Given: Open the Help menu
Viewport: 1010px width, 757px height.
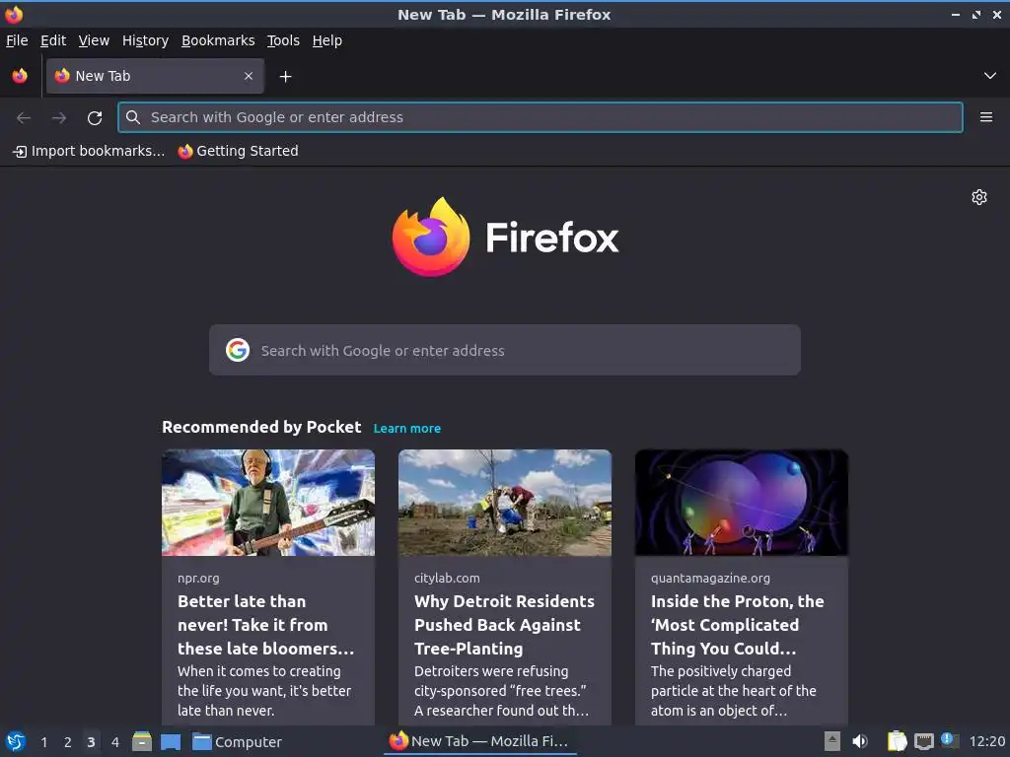Looking at the screenshot, I should 326,40.
